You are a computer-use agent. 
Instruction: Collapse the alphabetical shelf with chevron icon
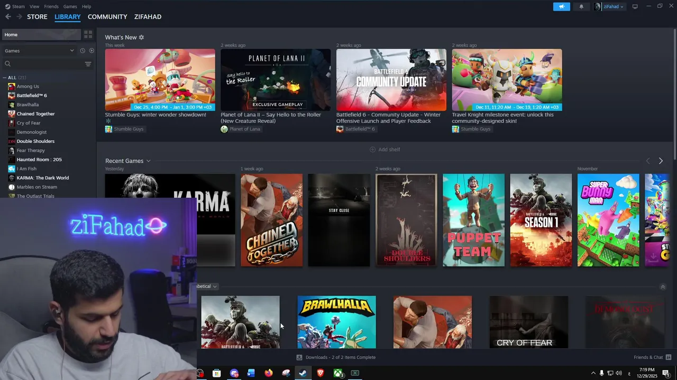click(x=663, y=287)
